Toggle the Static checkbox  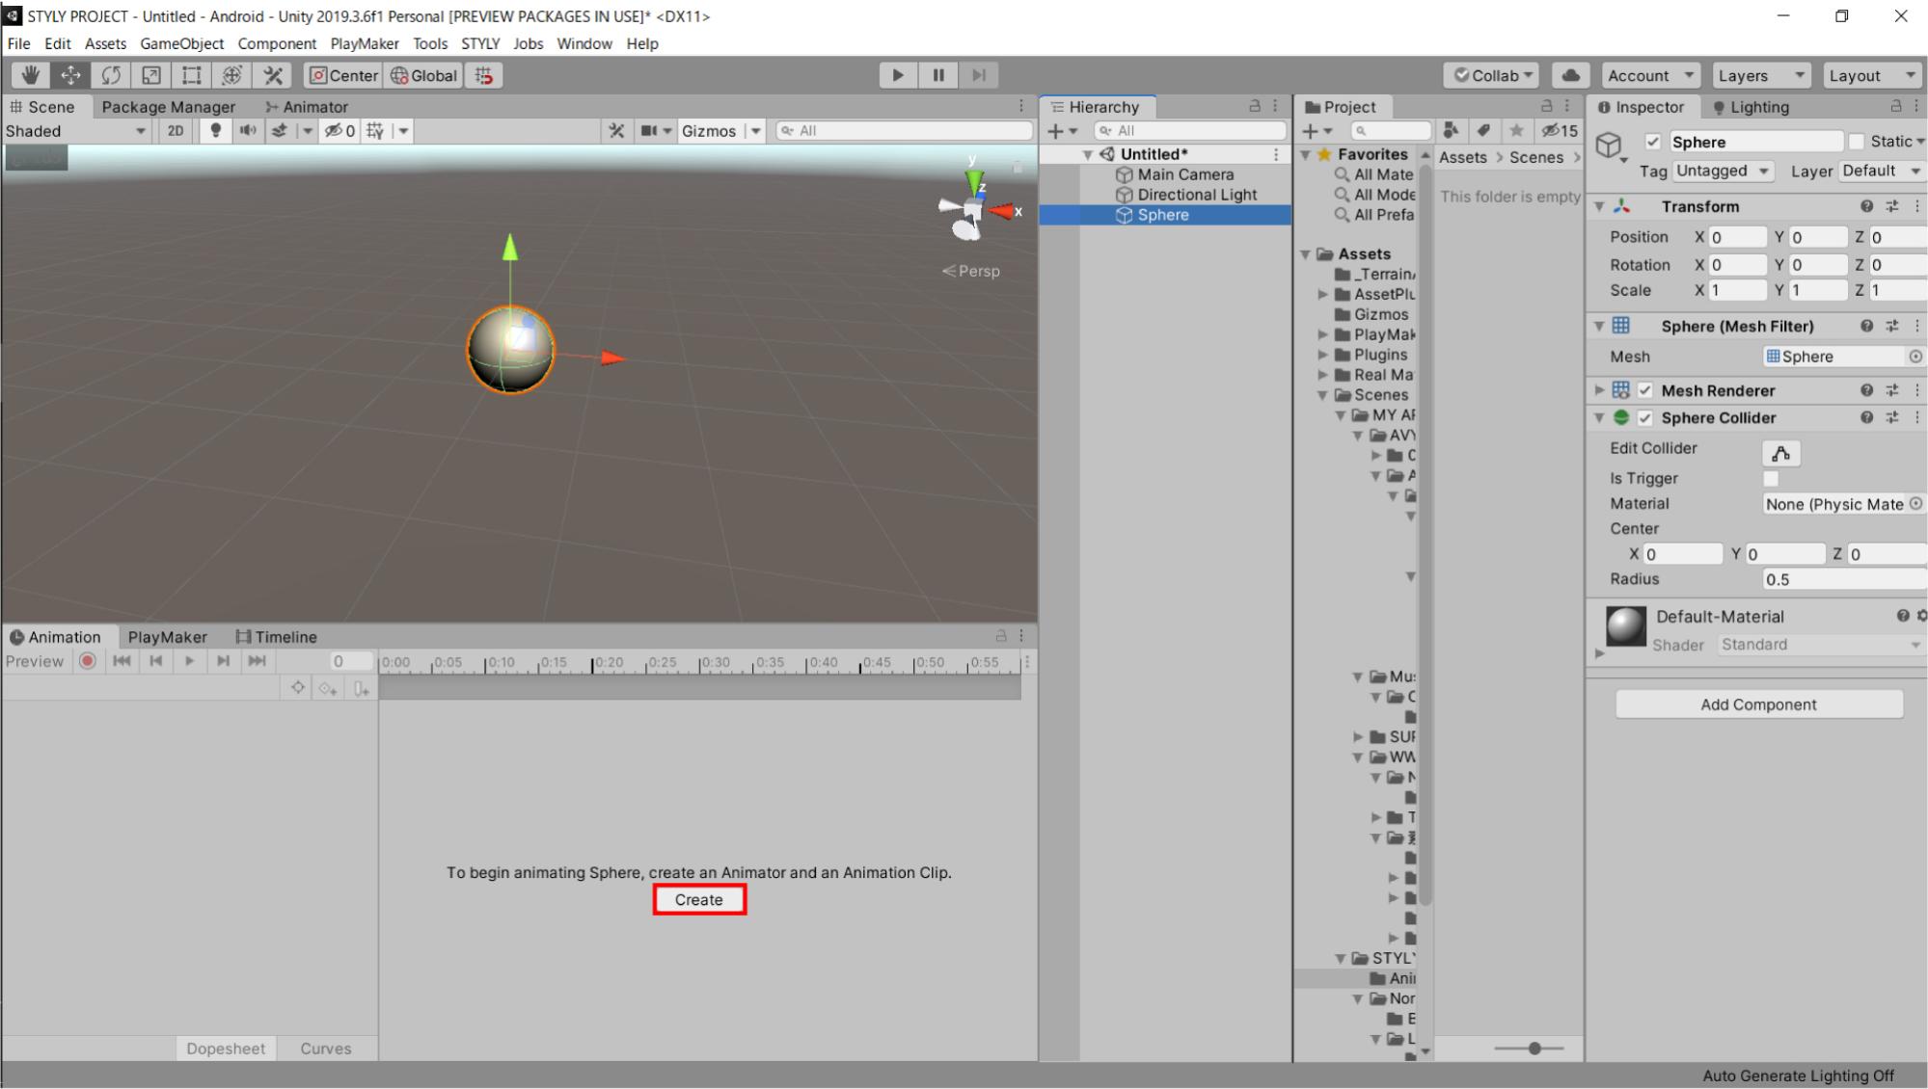pos(1857,142)
